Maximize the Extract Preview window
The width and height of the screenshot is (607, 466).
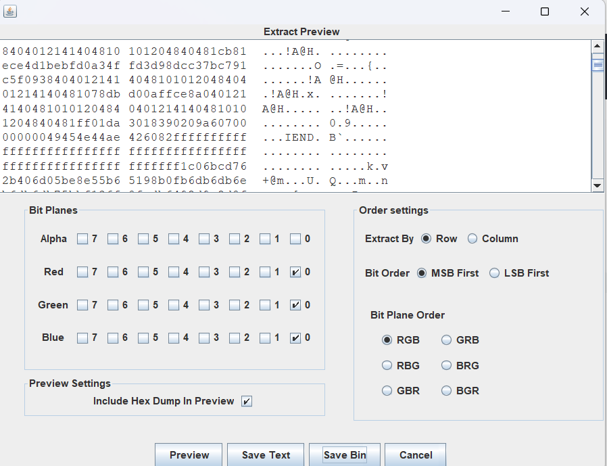pos(545,11)
